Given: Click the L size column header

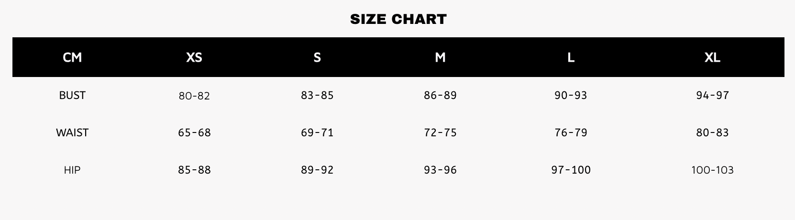Looking at the screenshot, I should (x=571, y=57).
